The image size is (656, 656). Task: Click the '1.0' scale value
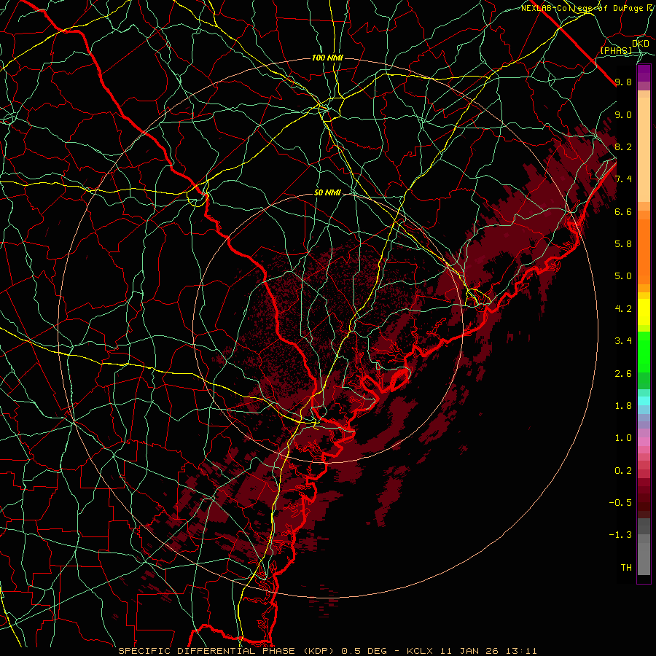(x=623, y=438)
